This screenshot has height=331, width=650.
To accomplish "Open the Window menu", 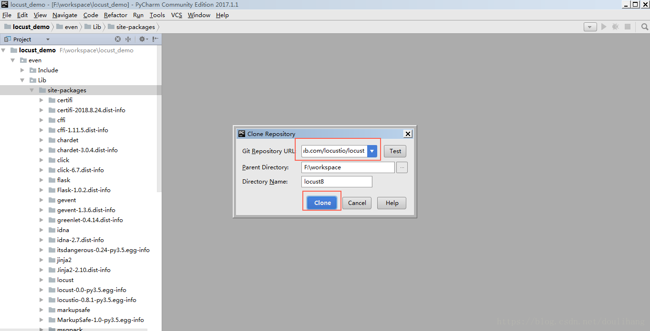I will click(199, 15).
